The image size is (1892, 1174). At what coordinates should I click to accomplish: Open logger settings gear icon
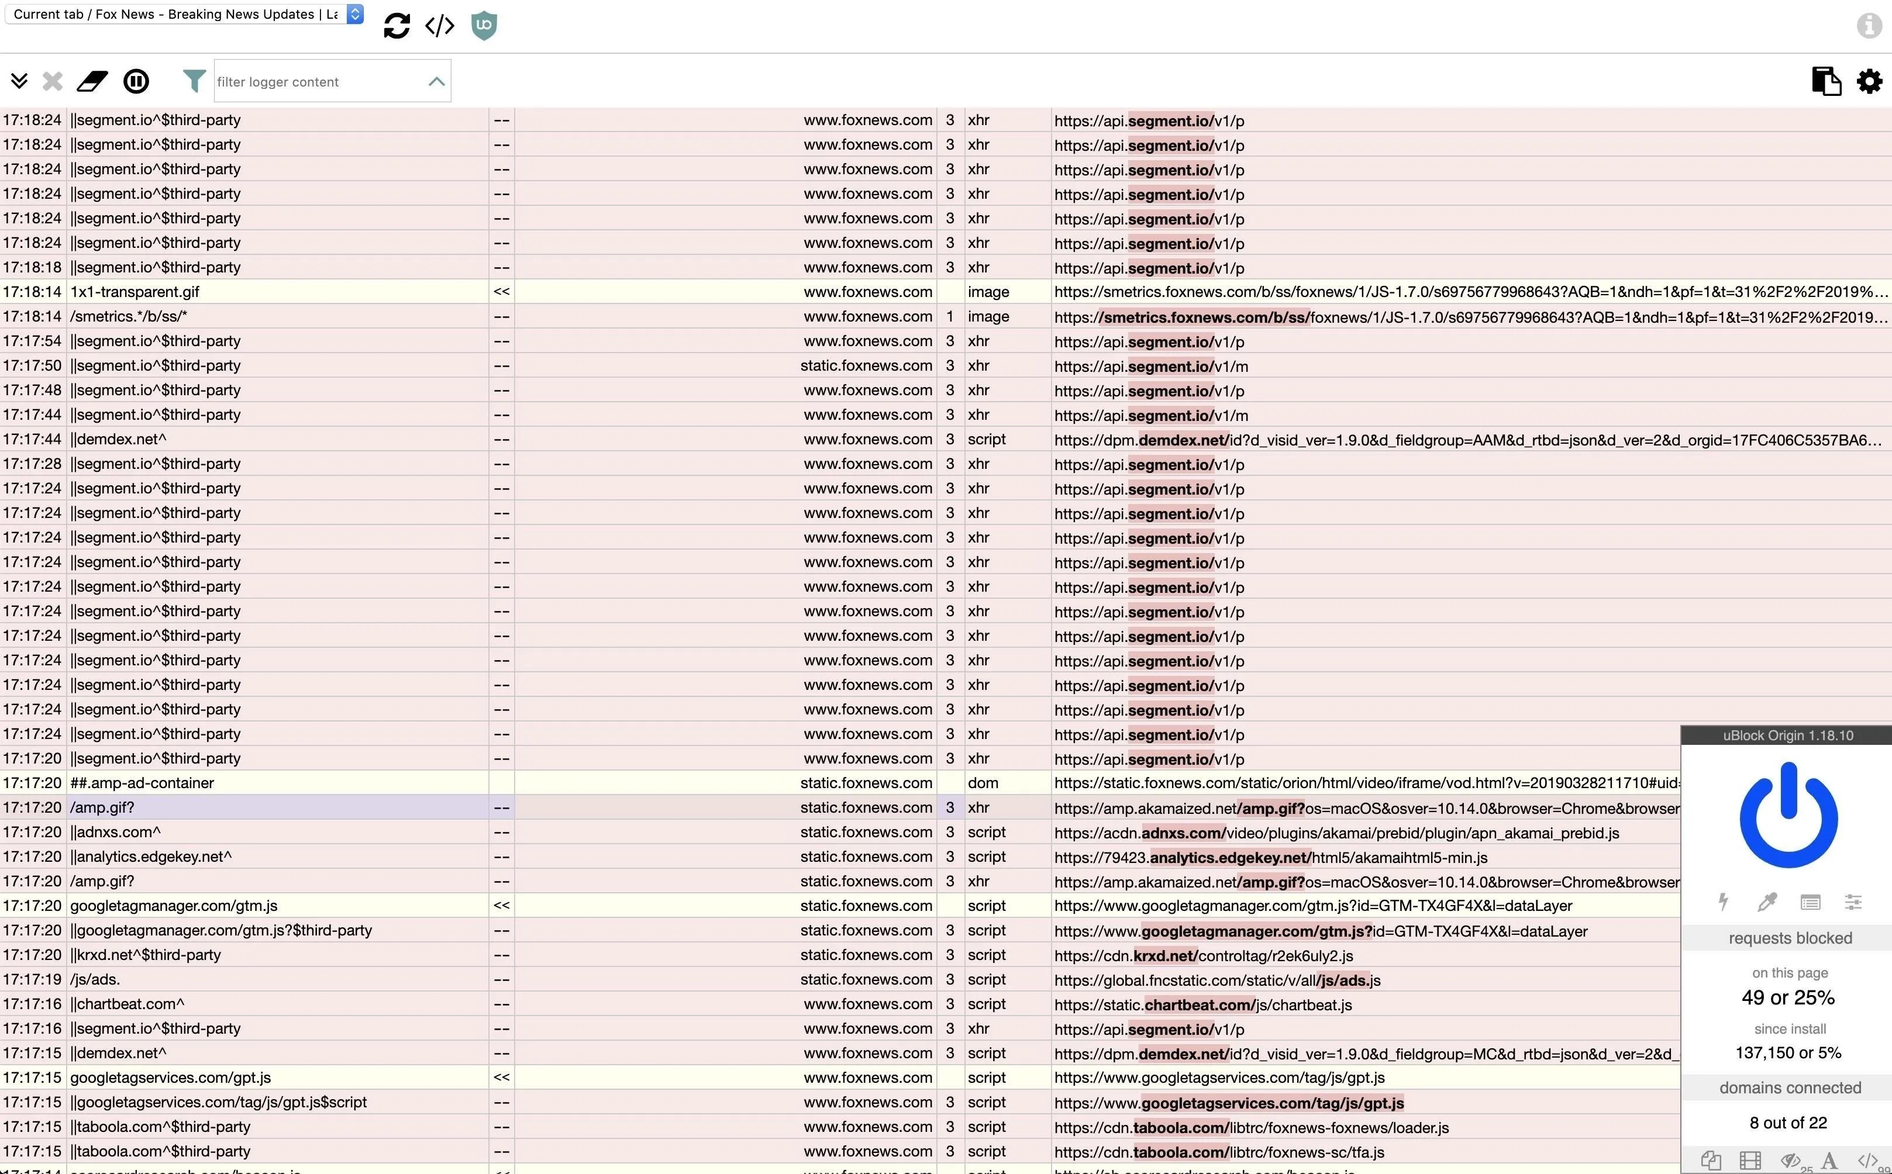pyautogui.click(x=1869, y=81)
